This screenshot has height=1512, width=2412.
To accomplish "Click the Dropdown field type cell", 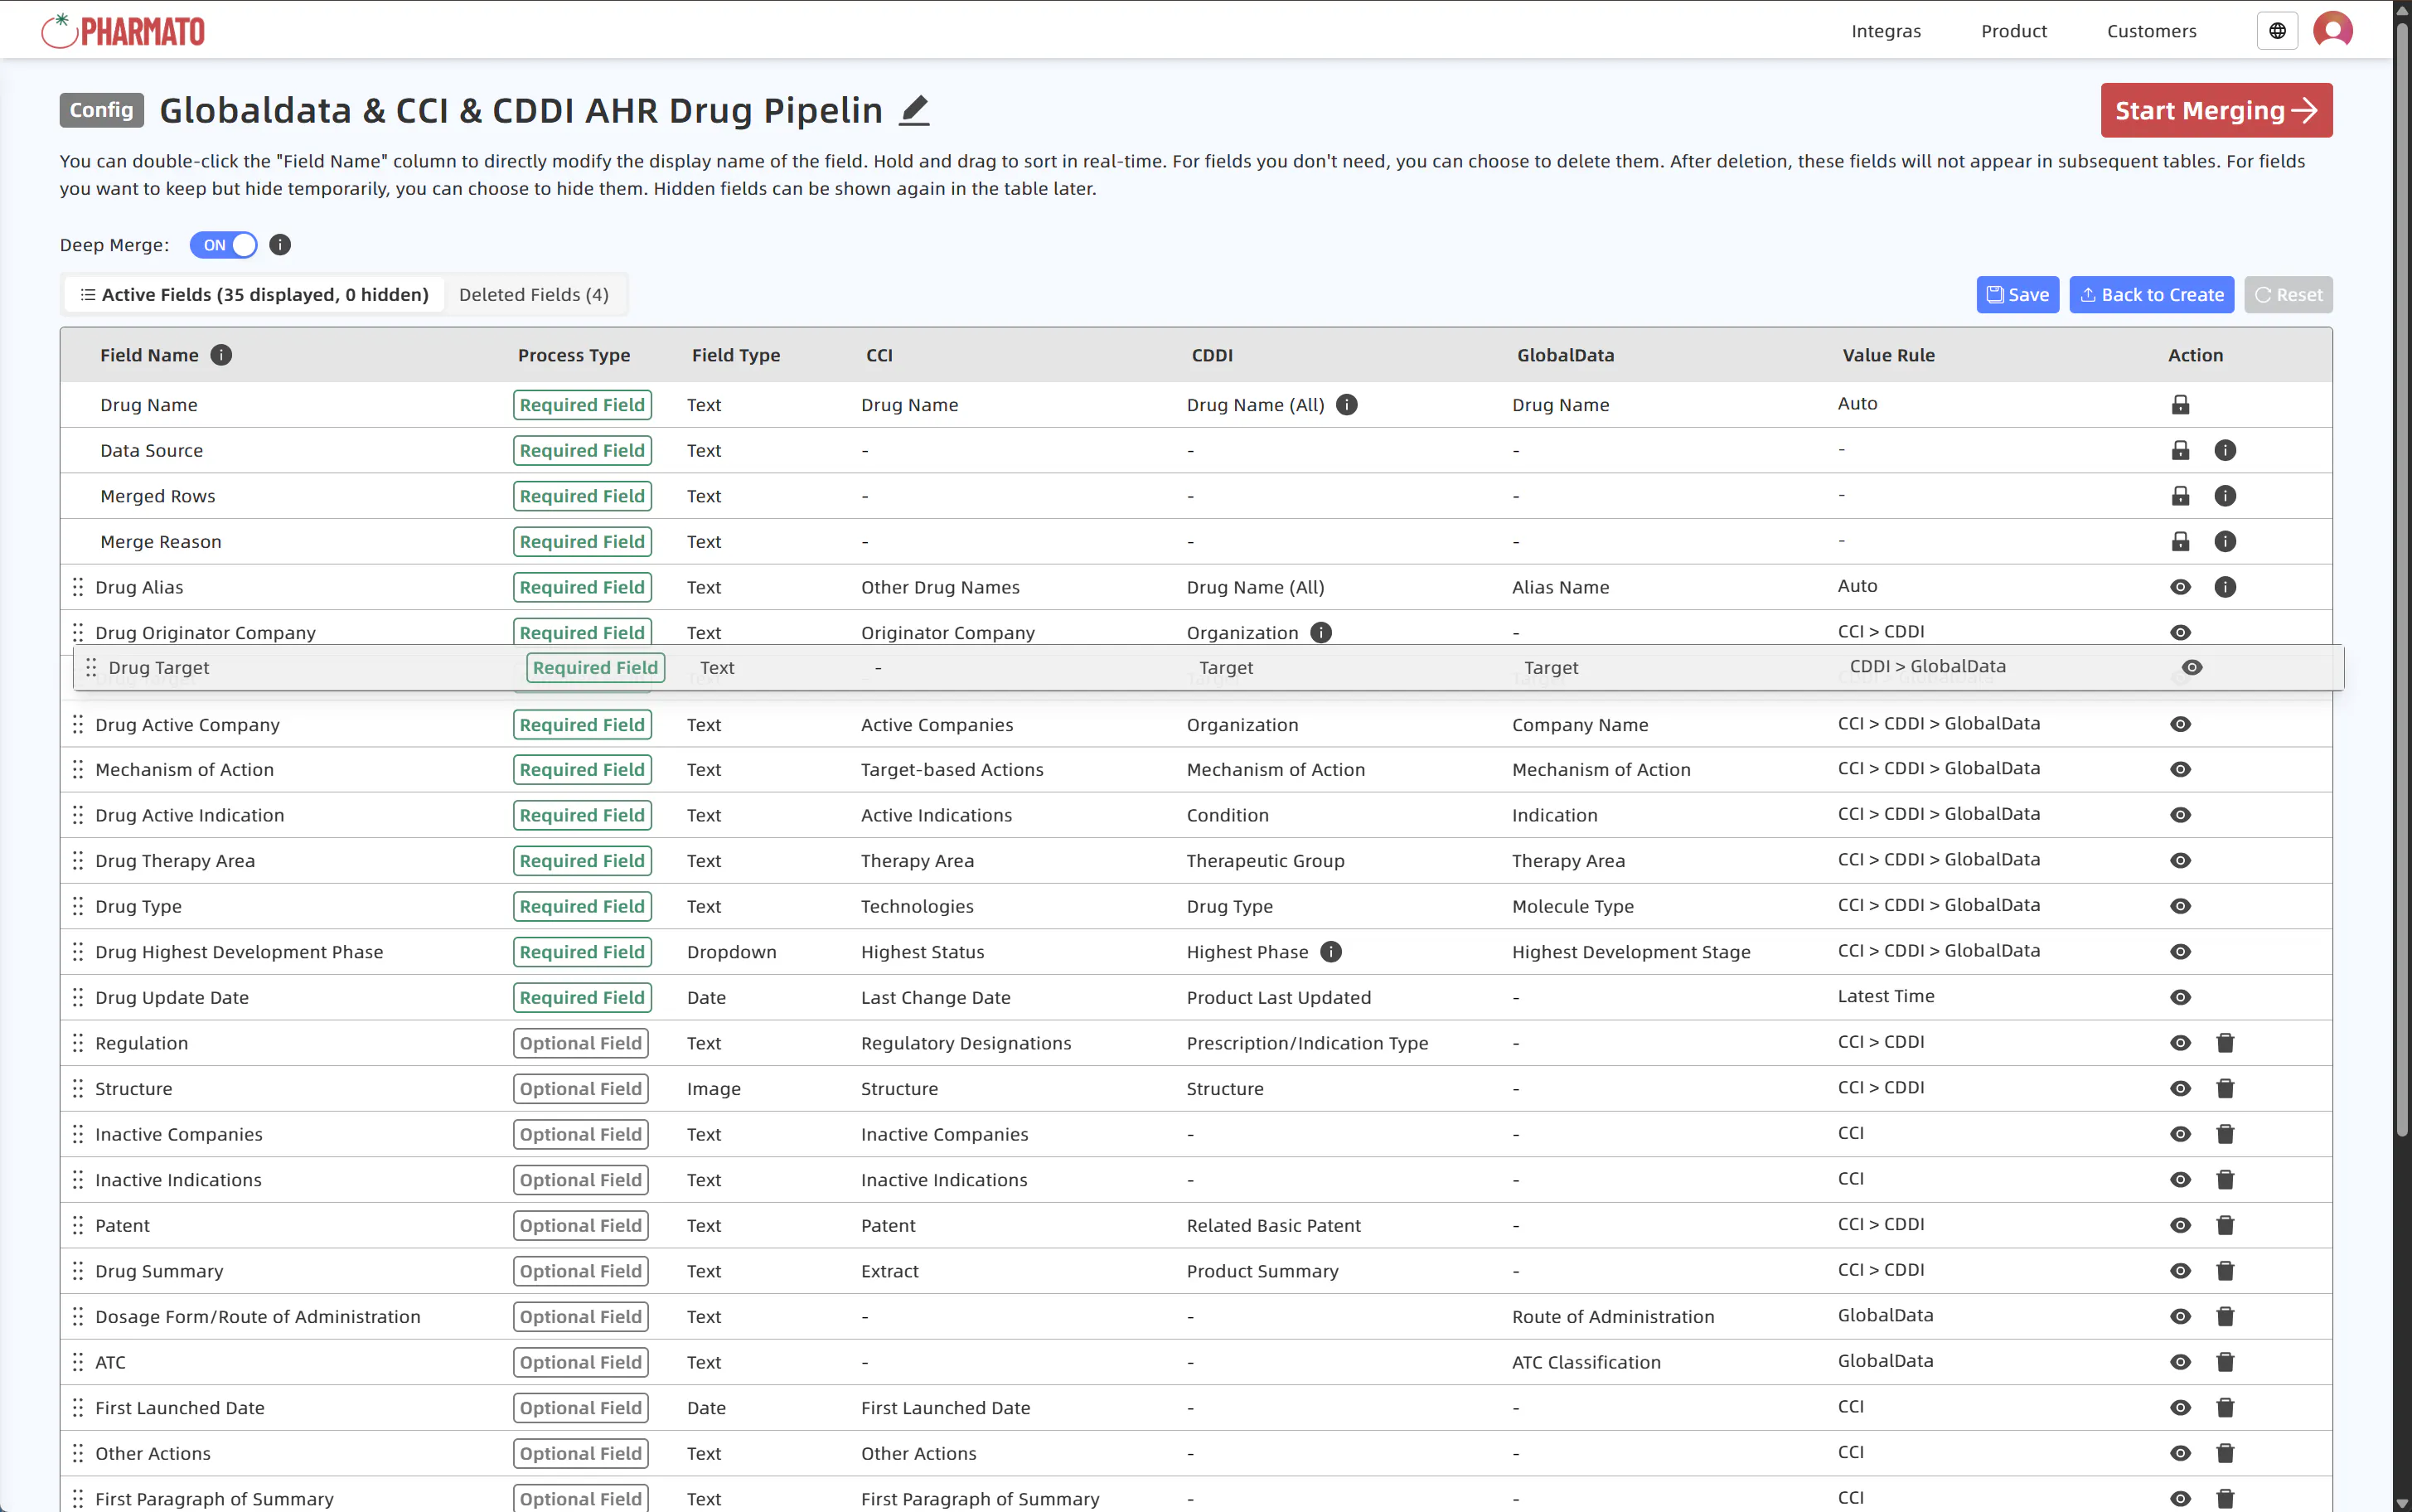I will pyautogui.click(x=732, y=952).
